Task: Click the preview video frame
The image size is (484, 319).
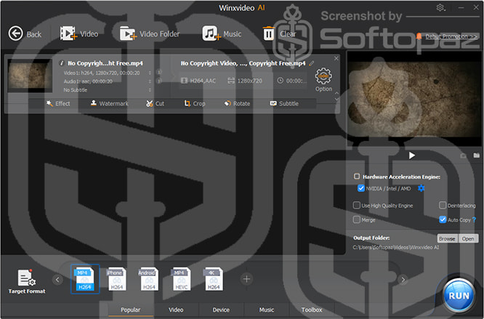Action: coord(414,98)
